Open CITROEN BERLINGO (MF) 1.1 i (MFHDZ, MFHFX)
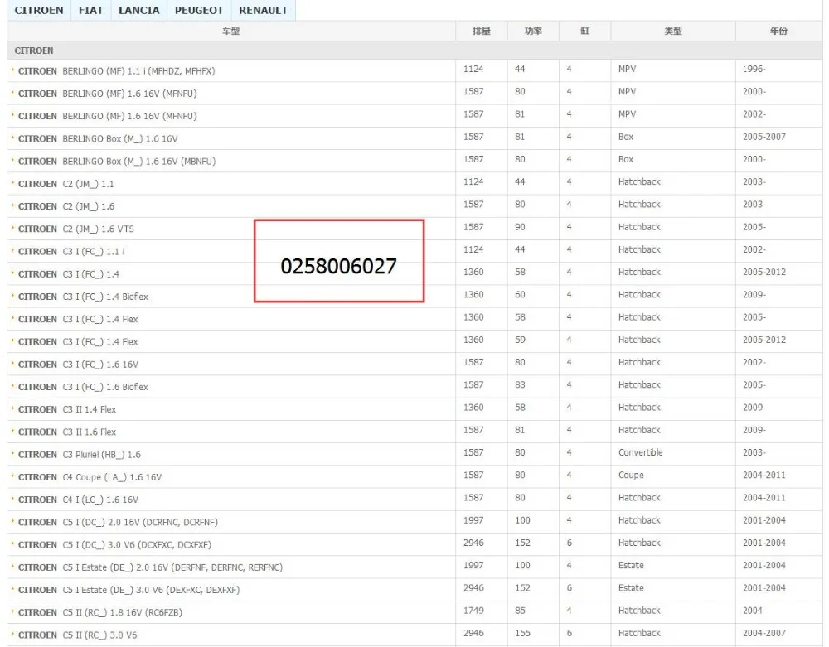This screenshot has height=647, width=829. [116, 70]
